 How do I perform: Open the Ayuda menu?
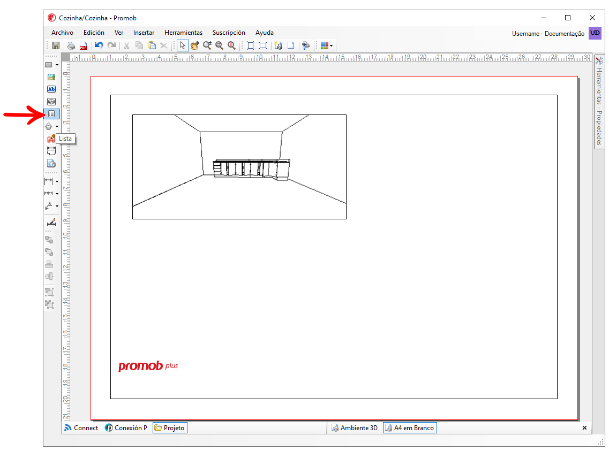click(265, 33)
